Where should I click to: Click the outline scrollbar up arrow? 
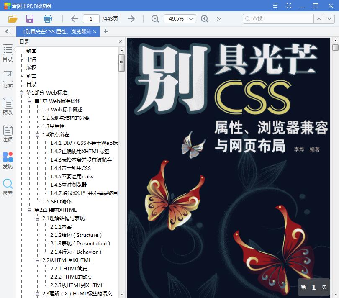point(122,51)
